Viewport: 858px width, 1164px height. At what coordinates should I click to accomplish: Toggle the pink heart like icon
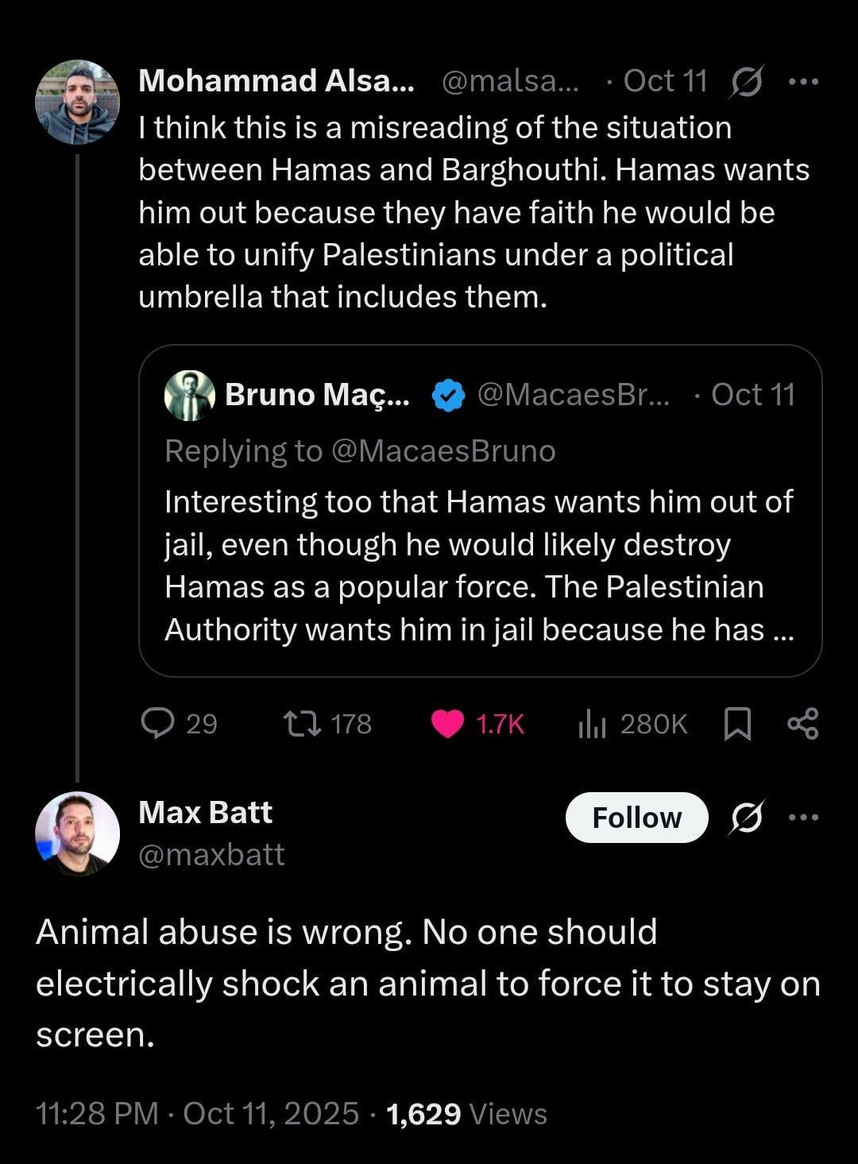[448, 724]
